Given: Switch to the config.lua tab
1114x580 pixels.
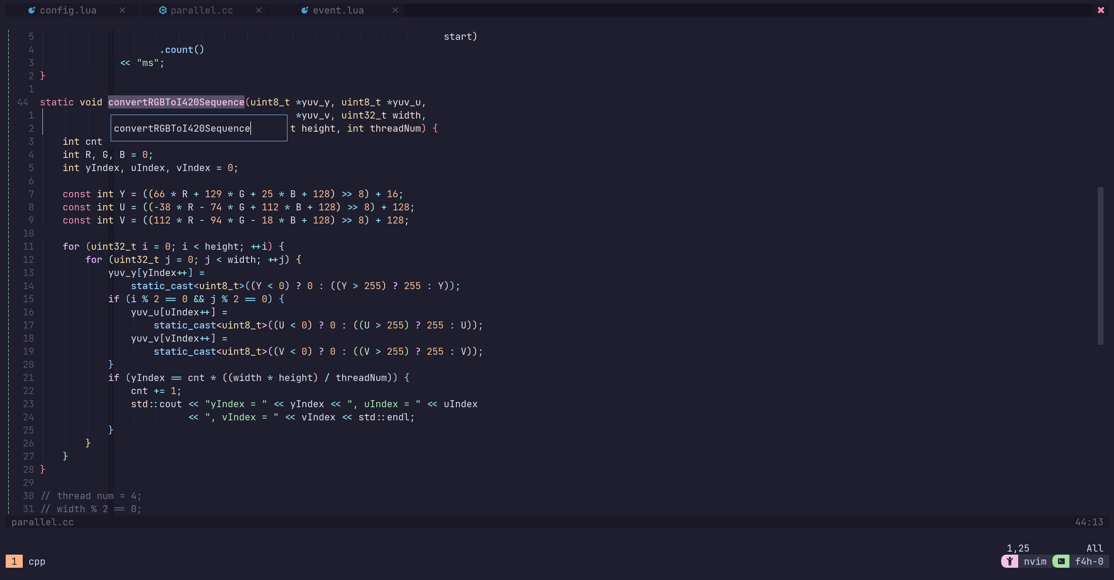Looking at the screenshot, I should click(x=68, y=10).
